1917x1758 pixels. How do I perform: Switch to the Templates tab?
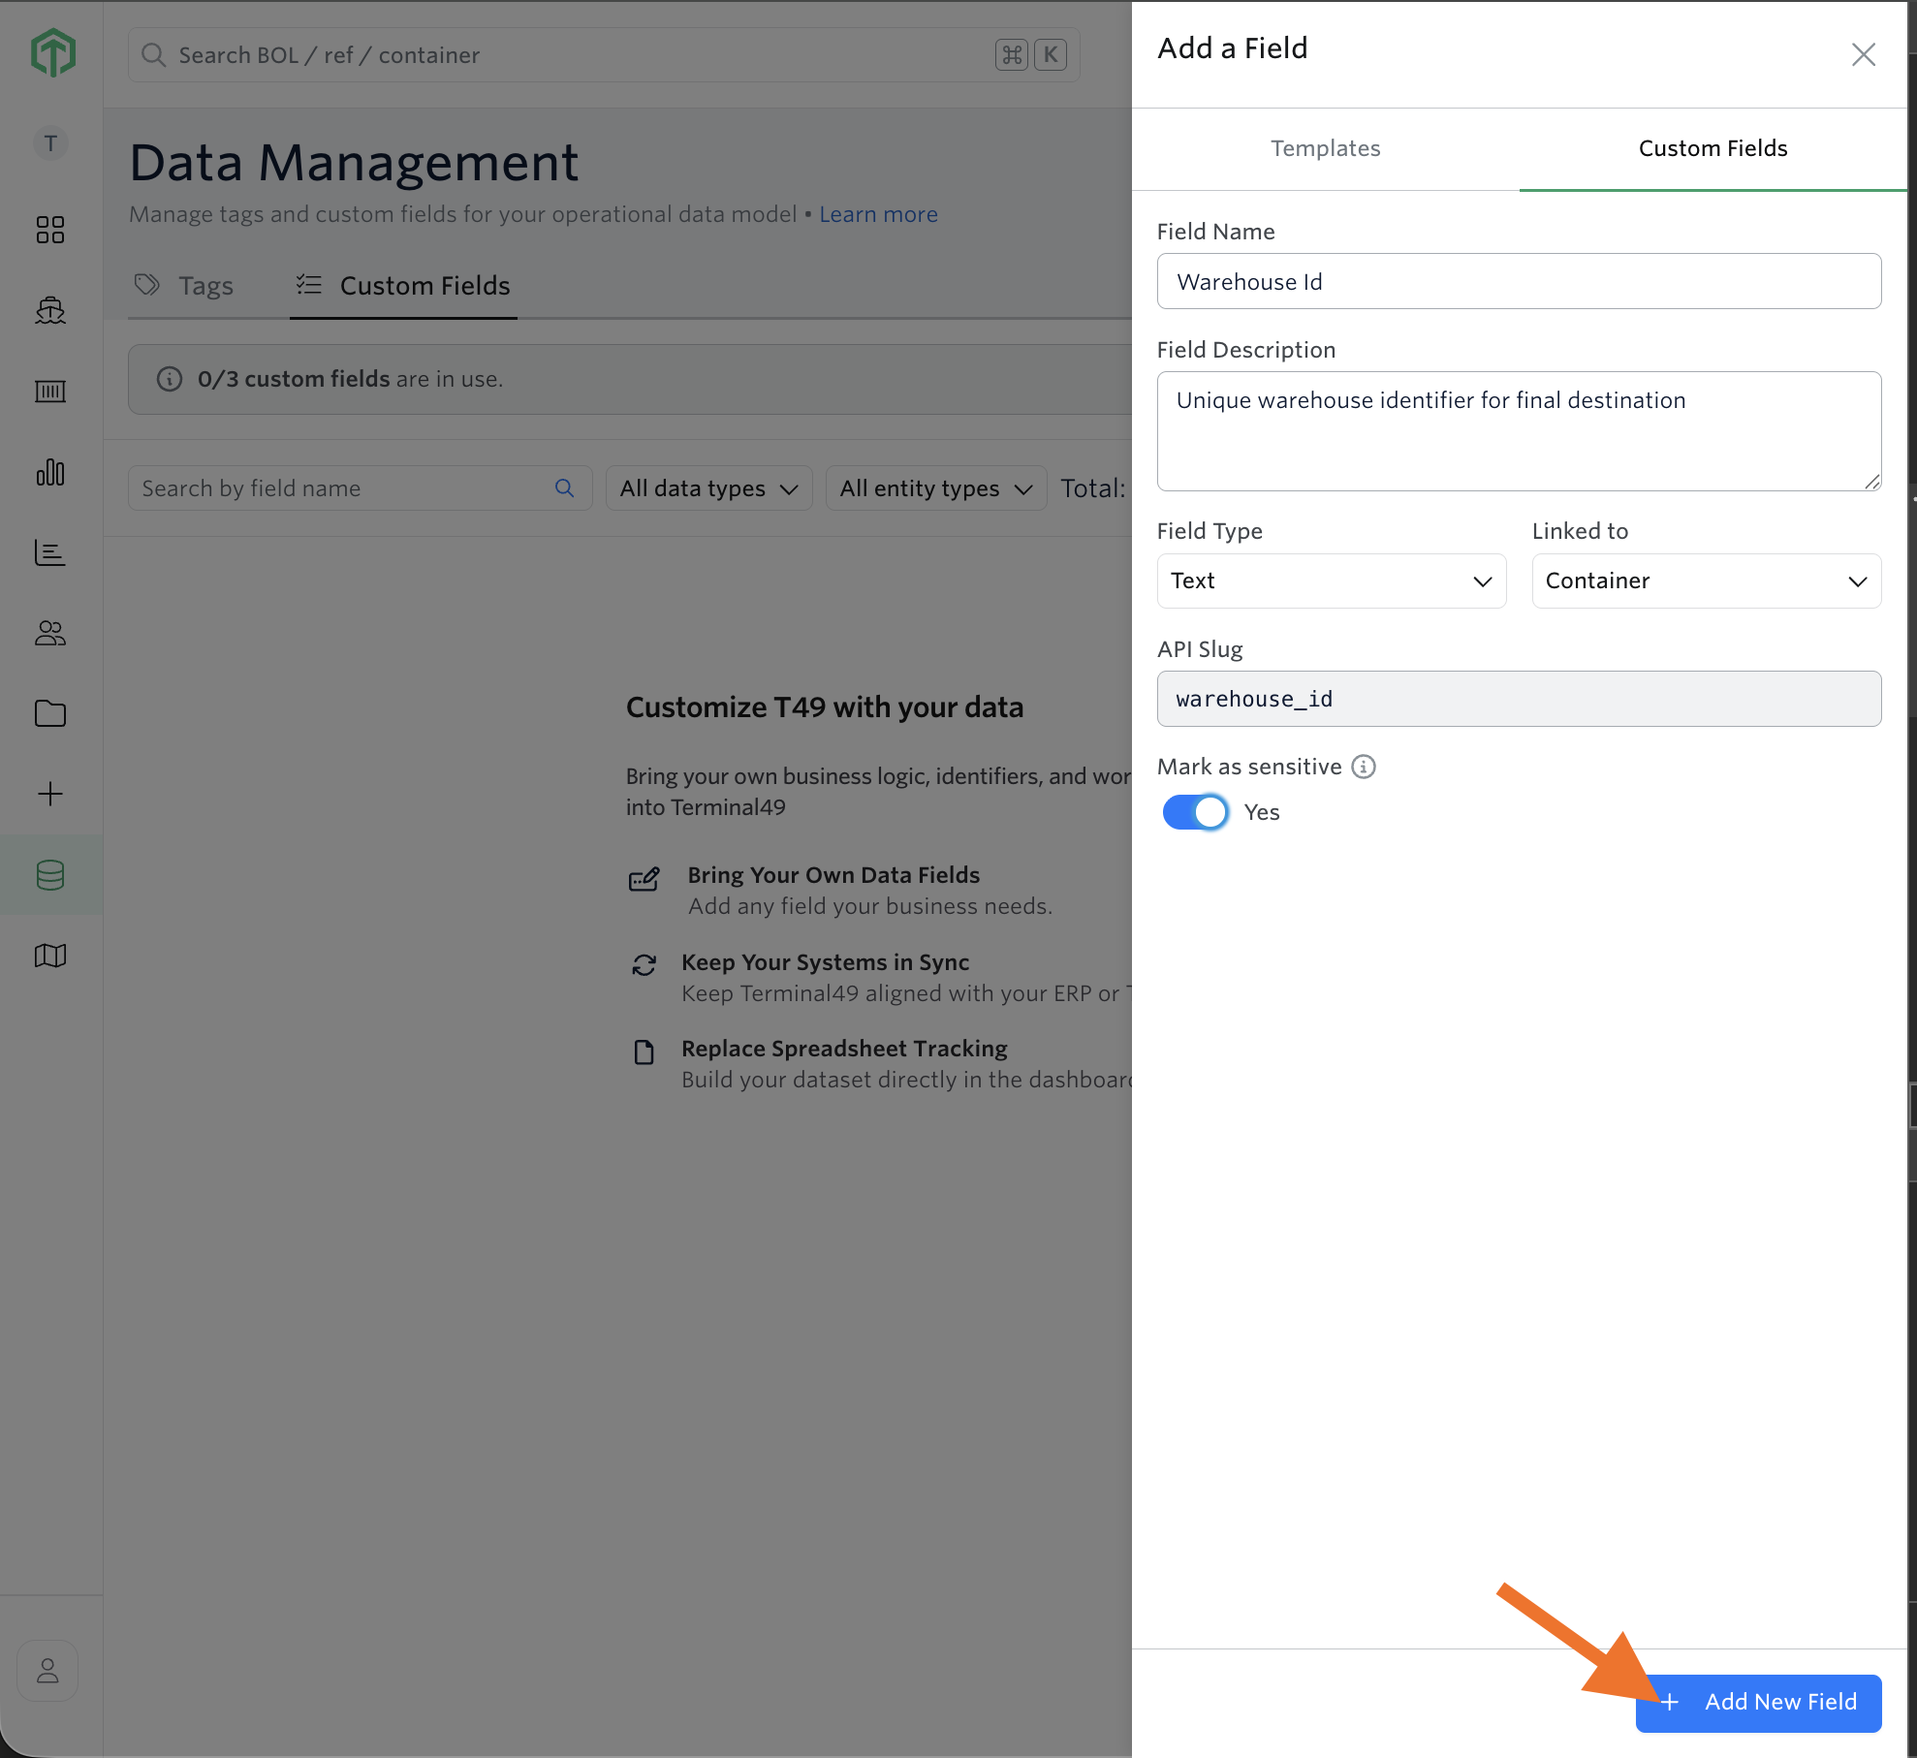(x=1325, y=148)
